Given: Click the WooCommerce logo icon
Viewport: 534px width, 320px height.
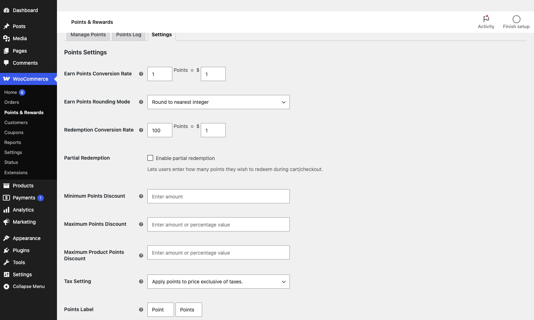Looking at the screenshot, I should click(6, 79).
